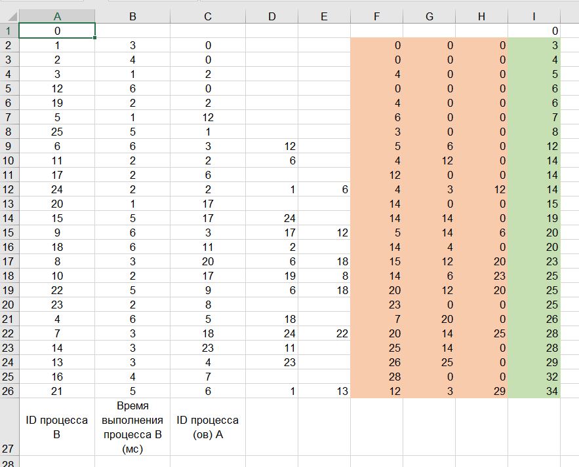The image size is (579, 467).
Task: Select row 27 header
Action: point(9,427)
